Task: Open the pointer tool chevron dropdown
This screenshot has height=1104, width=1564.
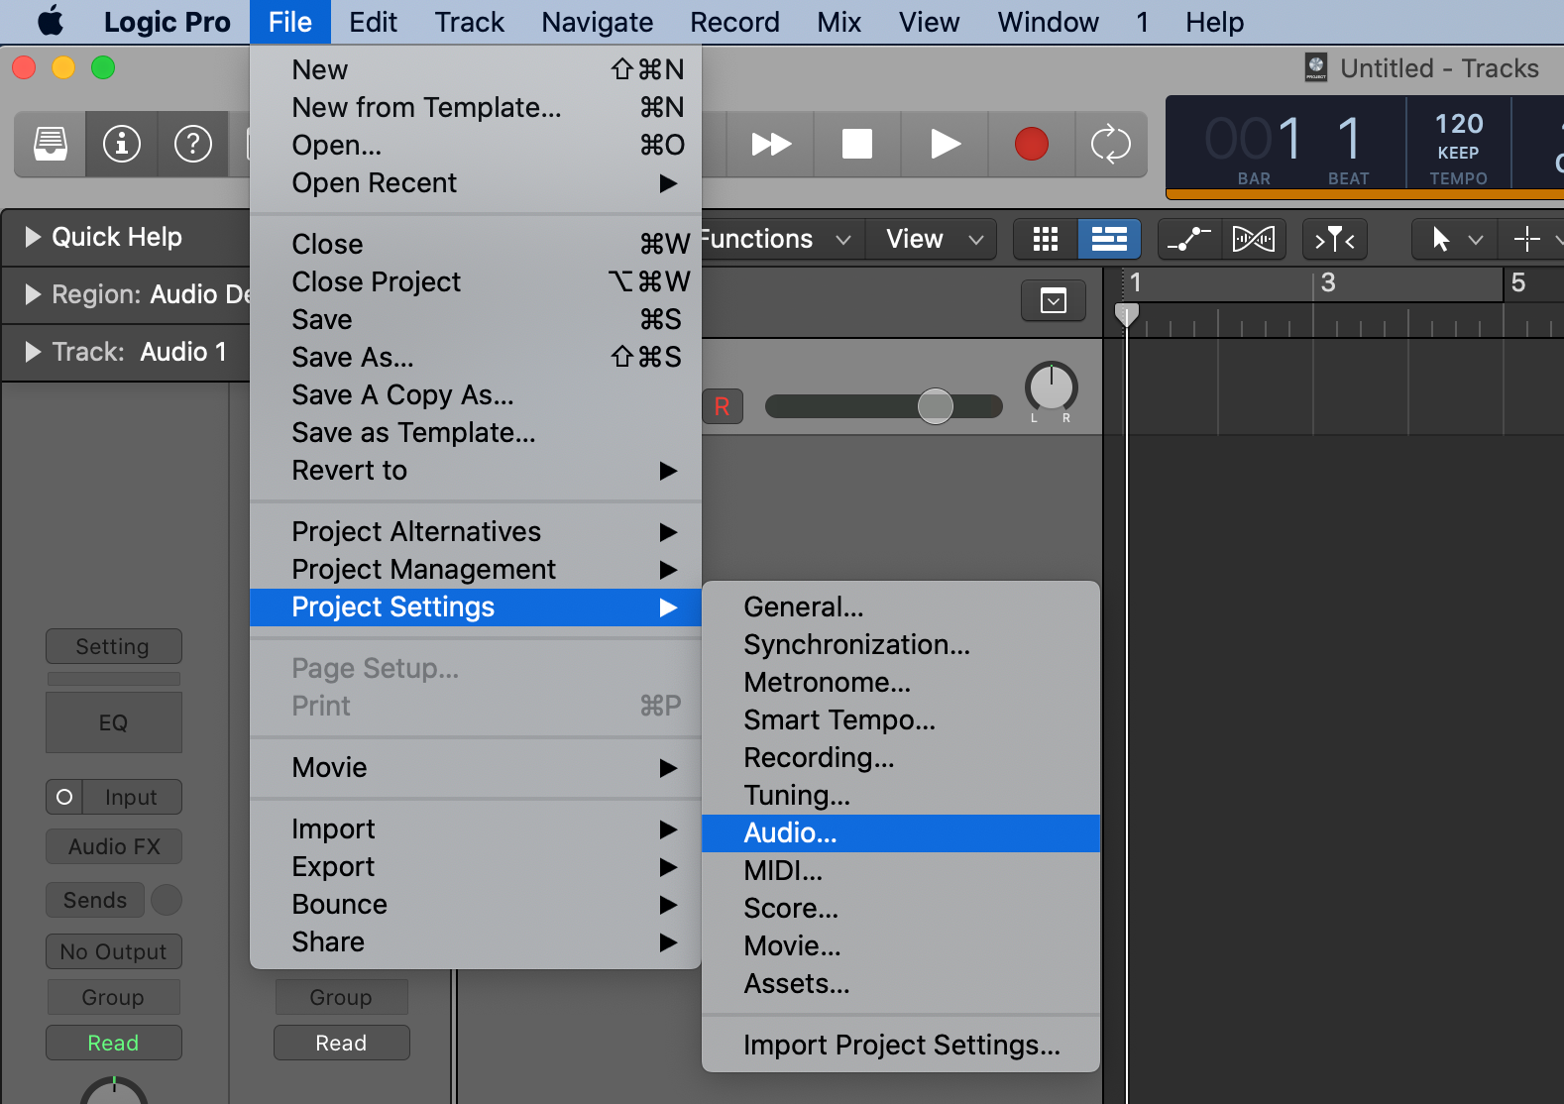Action: point(1476,240)
